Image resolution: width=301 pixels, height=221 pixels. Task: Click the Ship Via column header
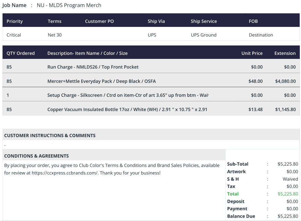(156, 21)
